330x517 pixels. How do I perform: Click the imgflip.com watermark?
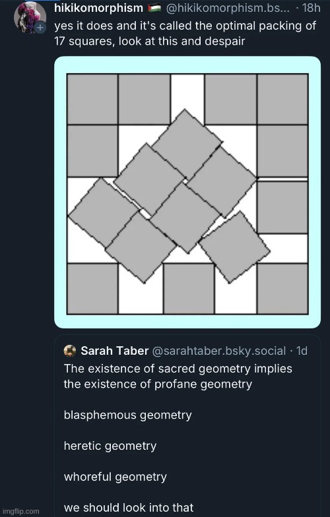coord(20,512)
